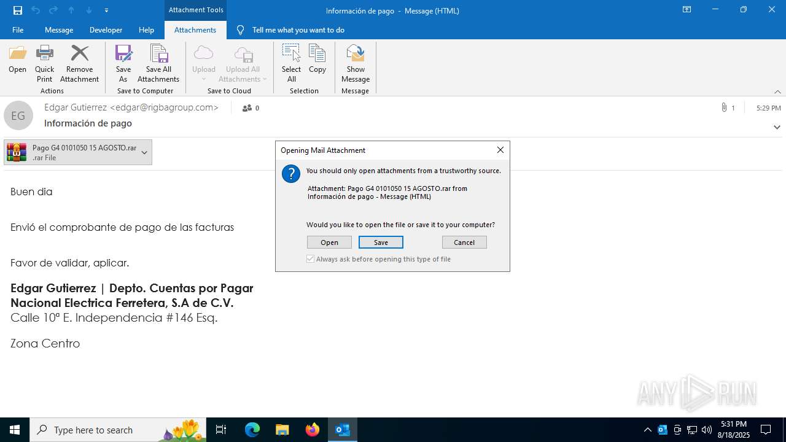Open the Help tab
Image resolution: width=786 pixels, height=442 pixels.
146,29
